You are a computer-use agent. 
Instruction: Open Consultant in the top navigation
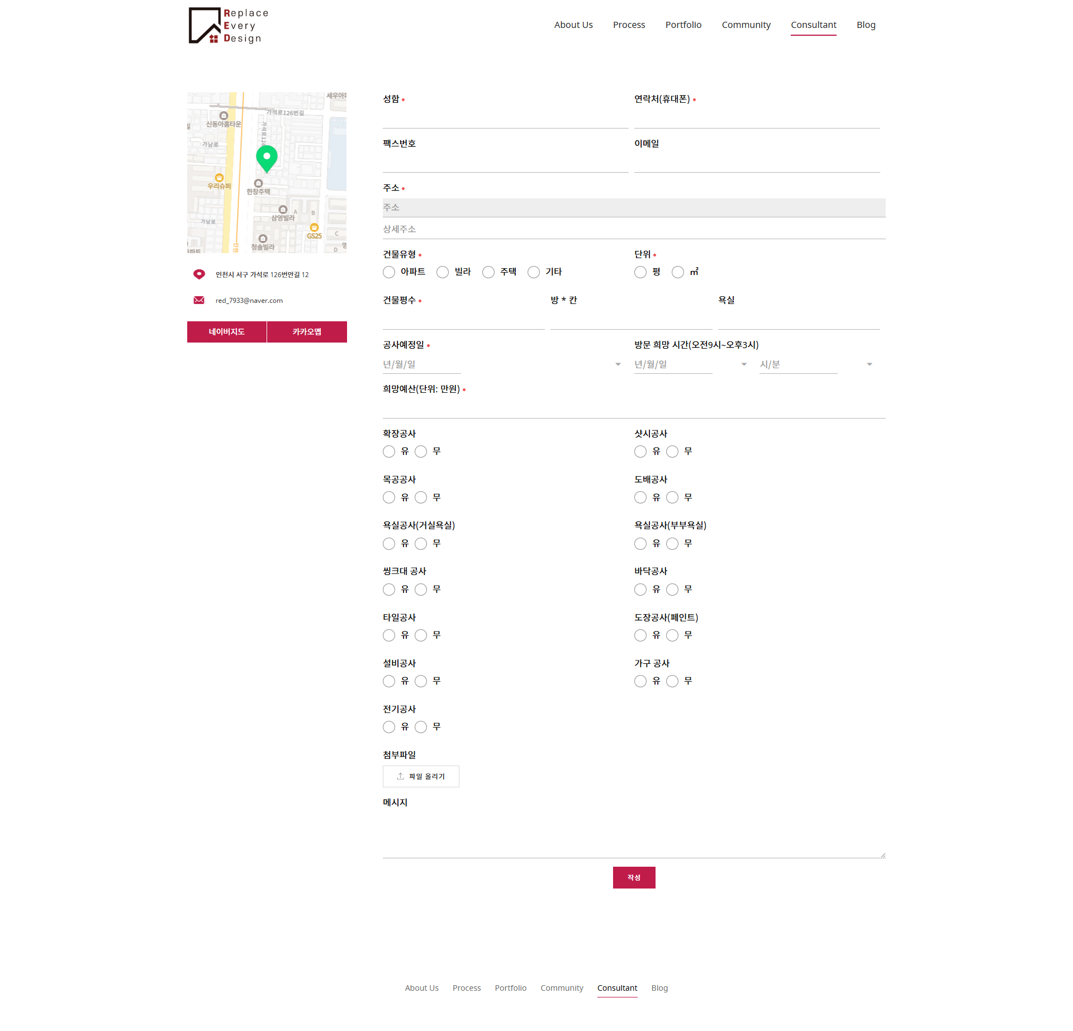pyautogui.click(x=813, y=25)
